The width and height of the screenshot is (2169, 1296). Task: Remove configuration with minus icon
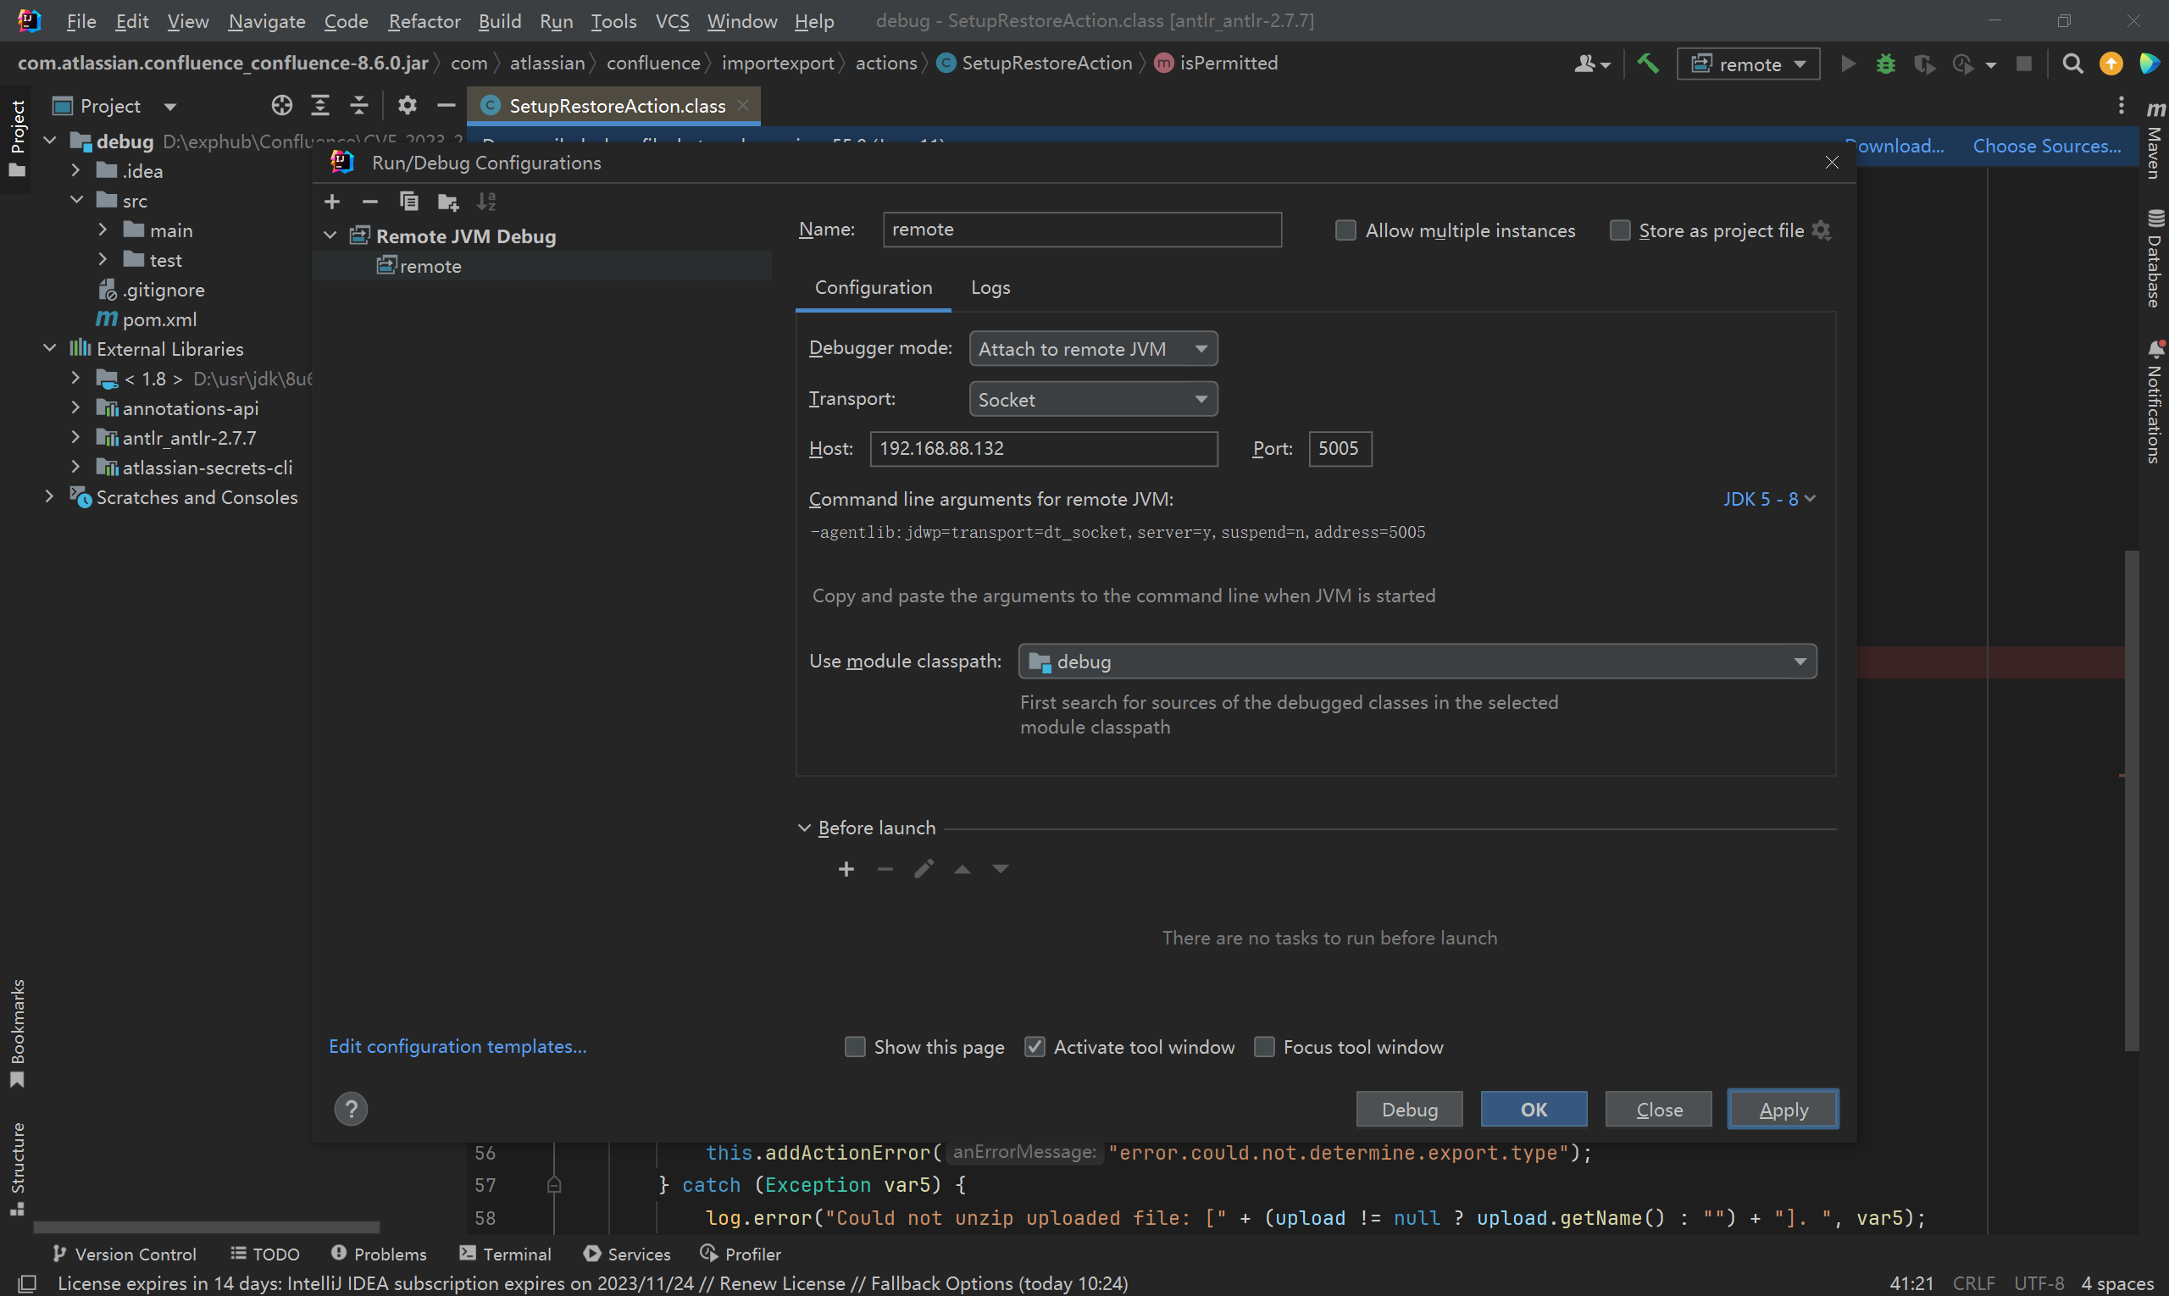point(369,202)
